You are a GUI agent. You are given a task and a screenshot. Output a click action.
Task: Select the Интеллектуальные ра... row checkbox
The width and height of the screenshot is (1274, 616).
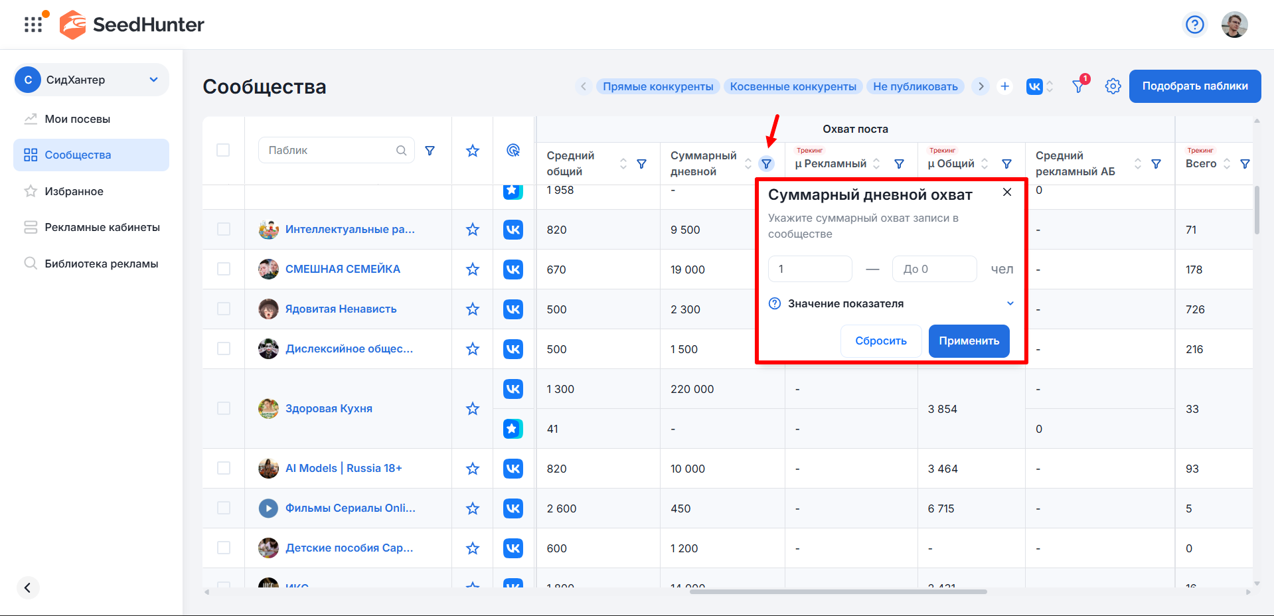pos(224,230)
